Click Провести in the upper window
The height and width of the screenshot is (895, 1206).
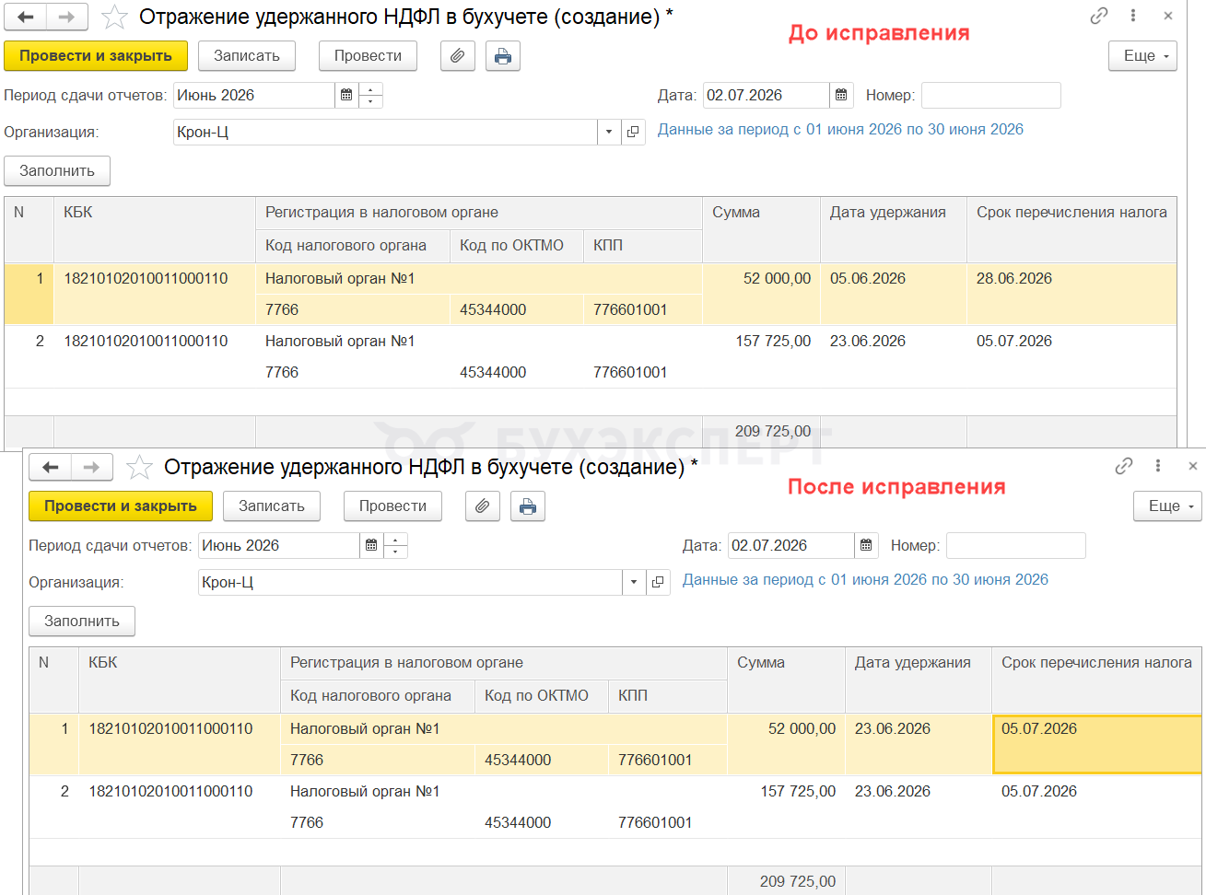pos(368,56)
